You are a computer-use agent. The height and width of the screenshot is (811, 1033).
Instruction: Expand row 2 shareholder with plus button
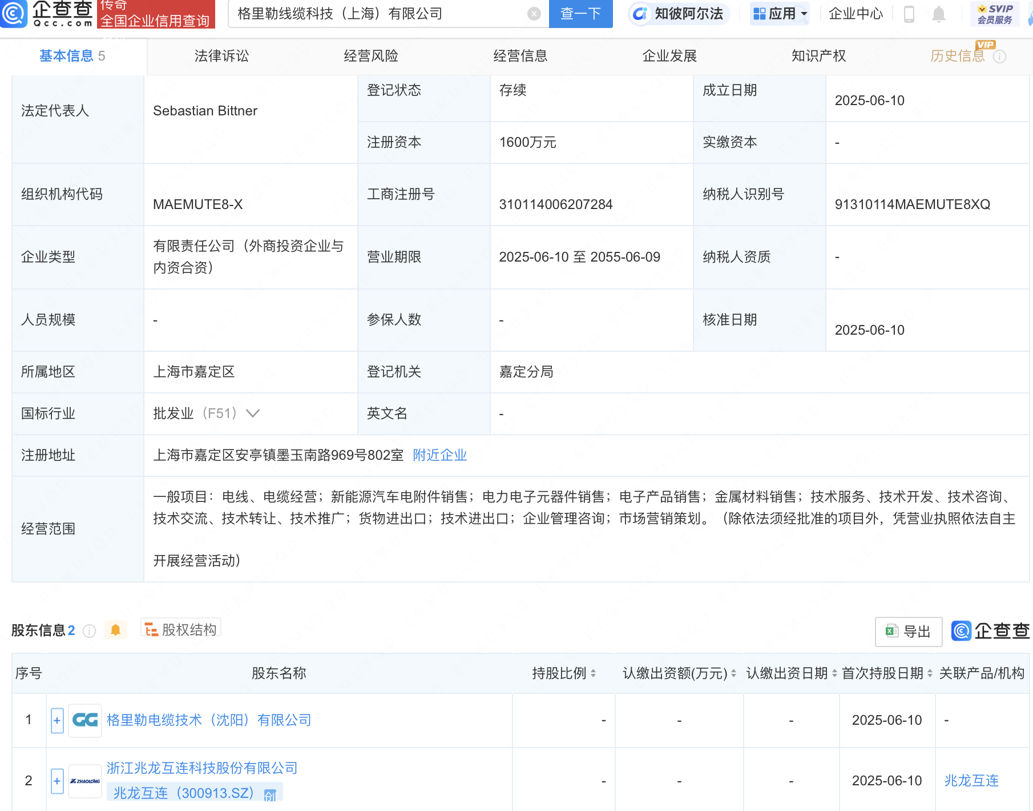(x=57, y=781)
